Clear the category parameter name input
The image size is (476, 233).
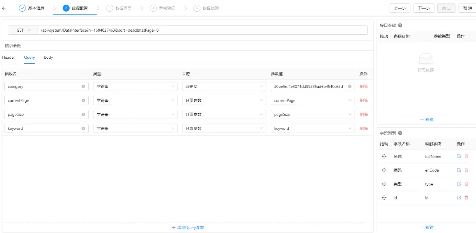tap(83, 87)
